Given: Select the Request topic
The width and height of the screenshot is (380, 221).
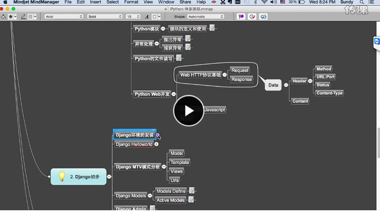Looking at the screenshot, I should (x=240, y=71).
